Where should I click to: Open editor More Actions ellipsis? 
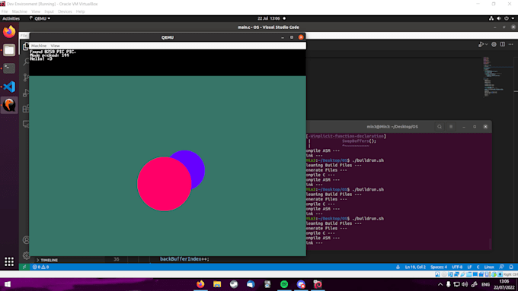[x=510, y=45]
